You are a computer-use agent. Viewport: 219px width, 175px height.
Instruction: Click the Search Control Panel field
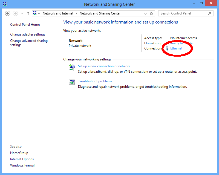click(186, 13)
